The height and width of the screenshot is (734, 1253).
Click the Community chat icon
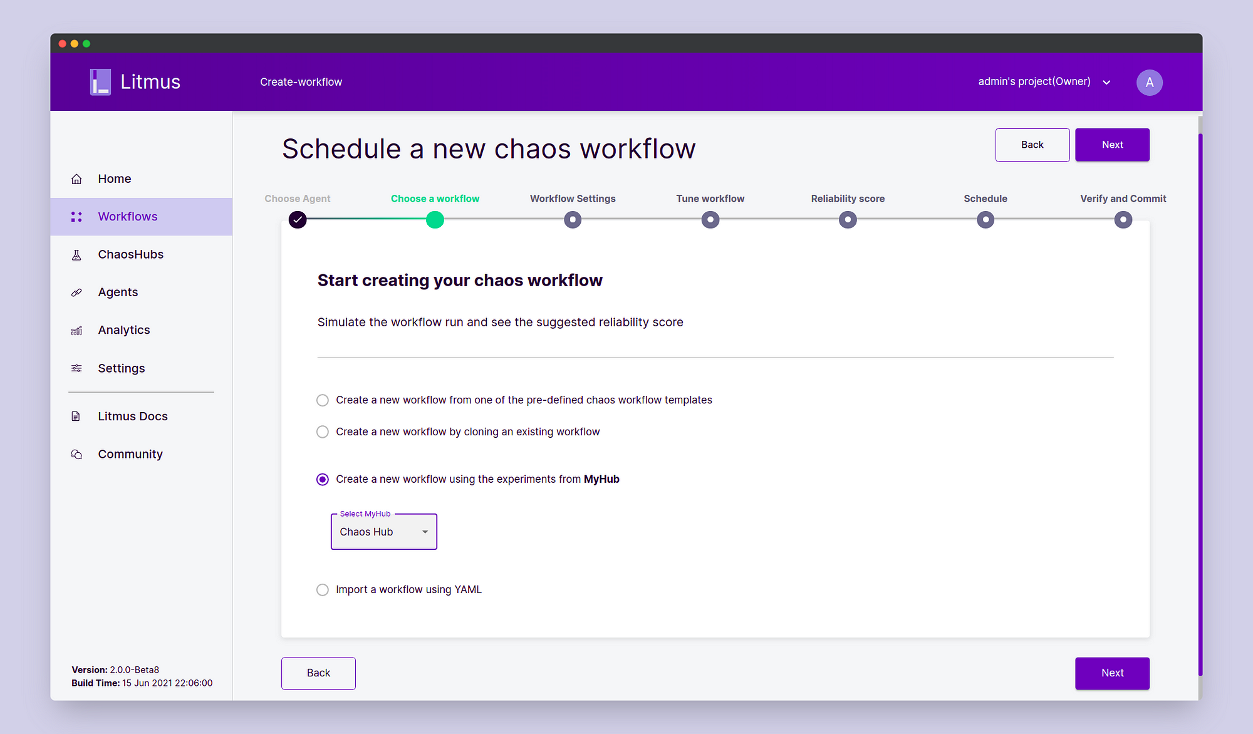click(76, 454)
